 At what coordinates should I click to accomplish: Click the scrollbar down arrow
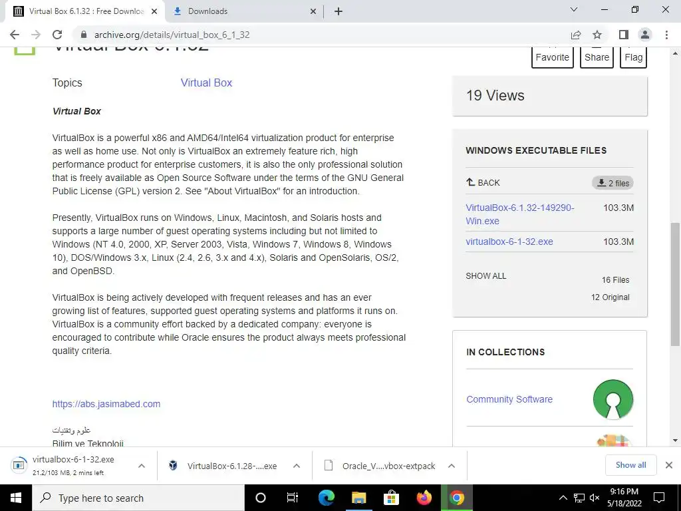click(676, 440)
